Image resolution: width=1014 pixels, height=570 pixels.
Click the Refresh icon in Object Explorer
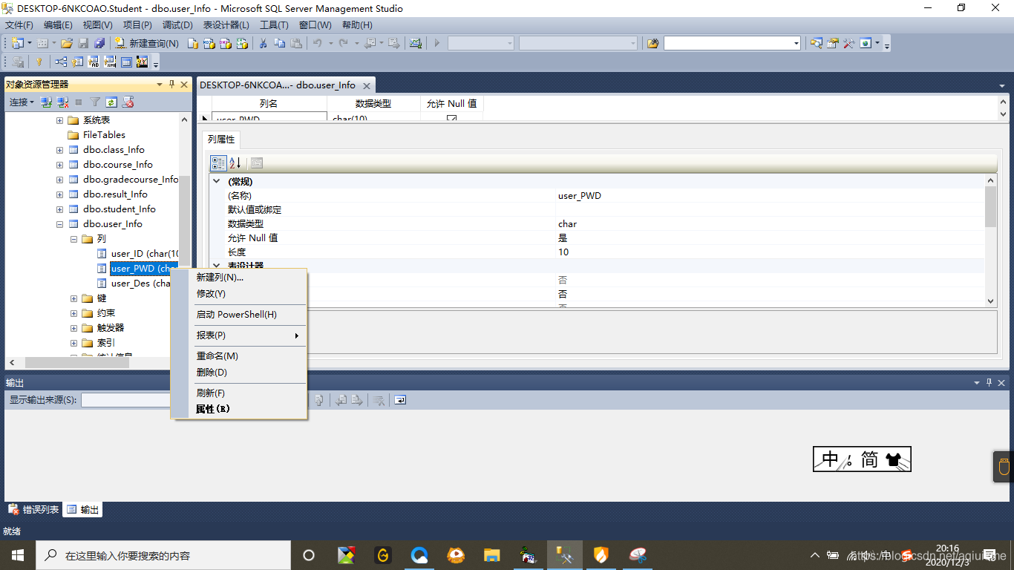click(x=111, y=102)
